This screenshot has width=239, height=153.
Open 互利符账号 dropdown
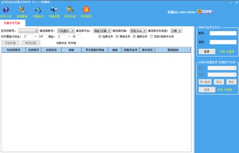click(x=28, y=31)
